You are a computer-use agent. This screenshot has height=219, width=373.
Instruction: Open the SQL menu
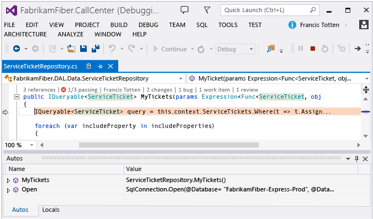pos(202,25)
